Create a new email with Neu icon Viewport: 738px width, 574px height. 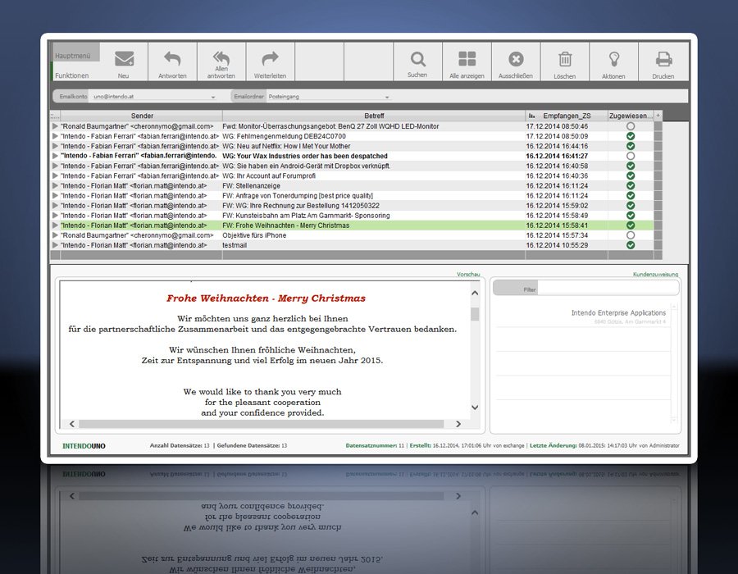(x=124, y=62)
